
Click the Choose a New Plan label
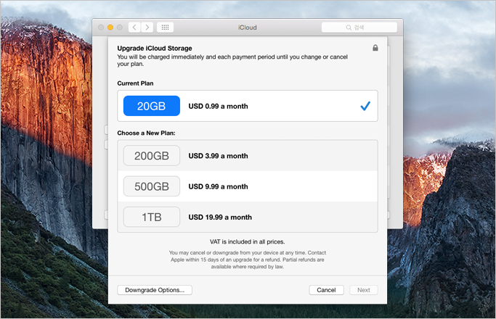tap(146, 133)
